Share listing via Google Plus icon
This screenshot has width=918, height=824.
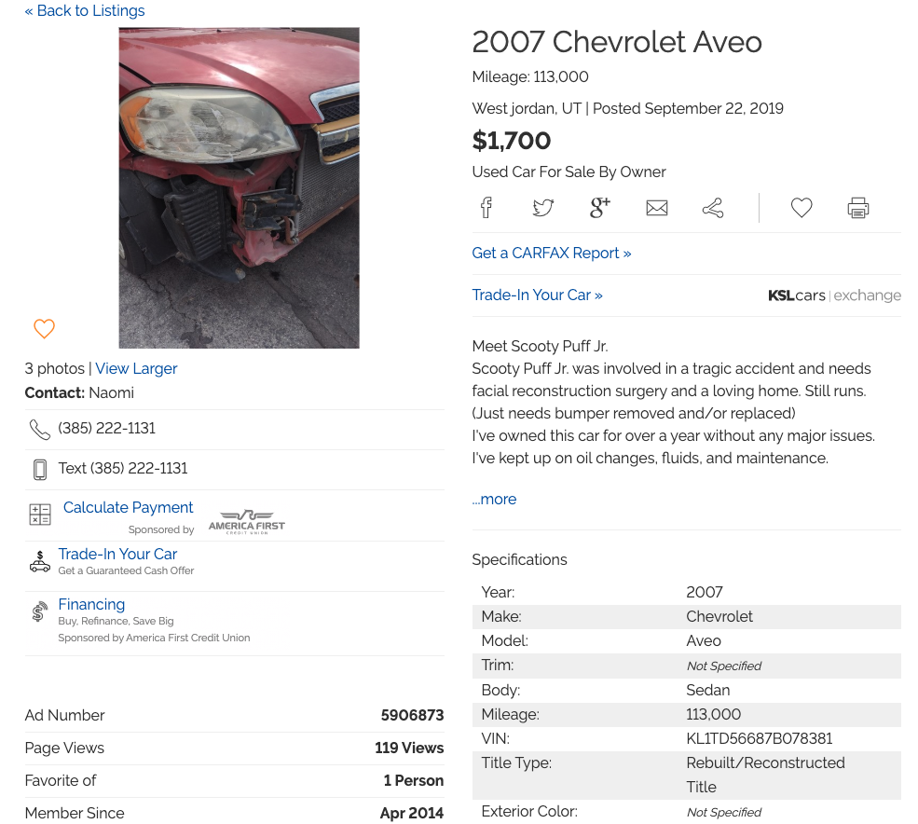pyautogui.click(x=599, y=207)
